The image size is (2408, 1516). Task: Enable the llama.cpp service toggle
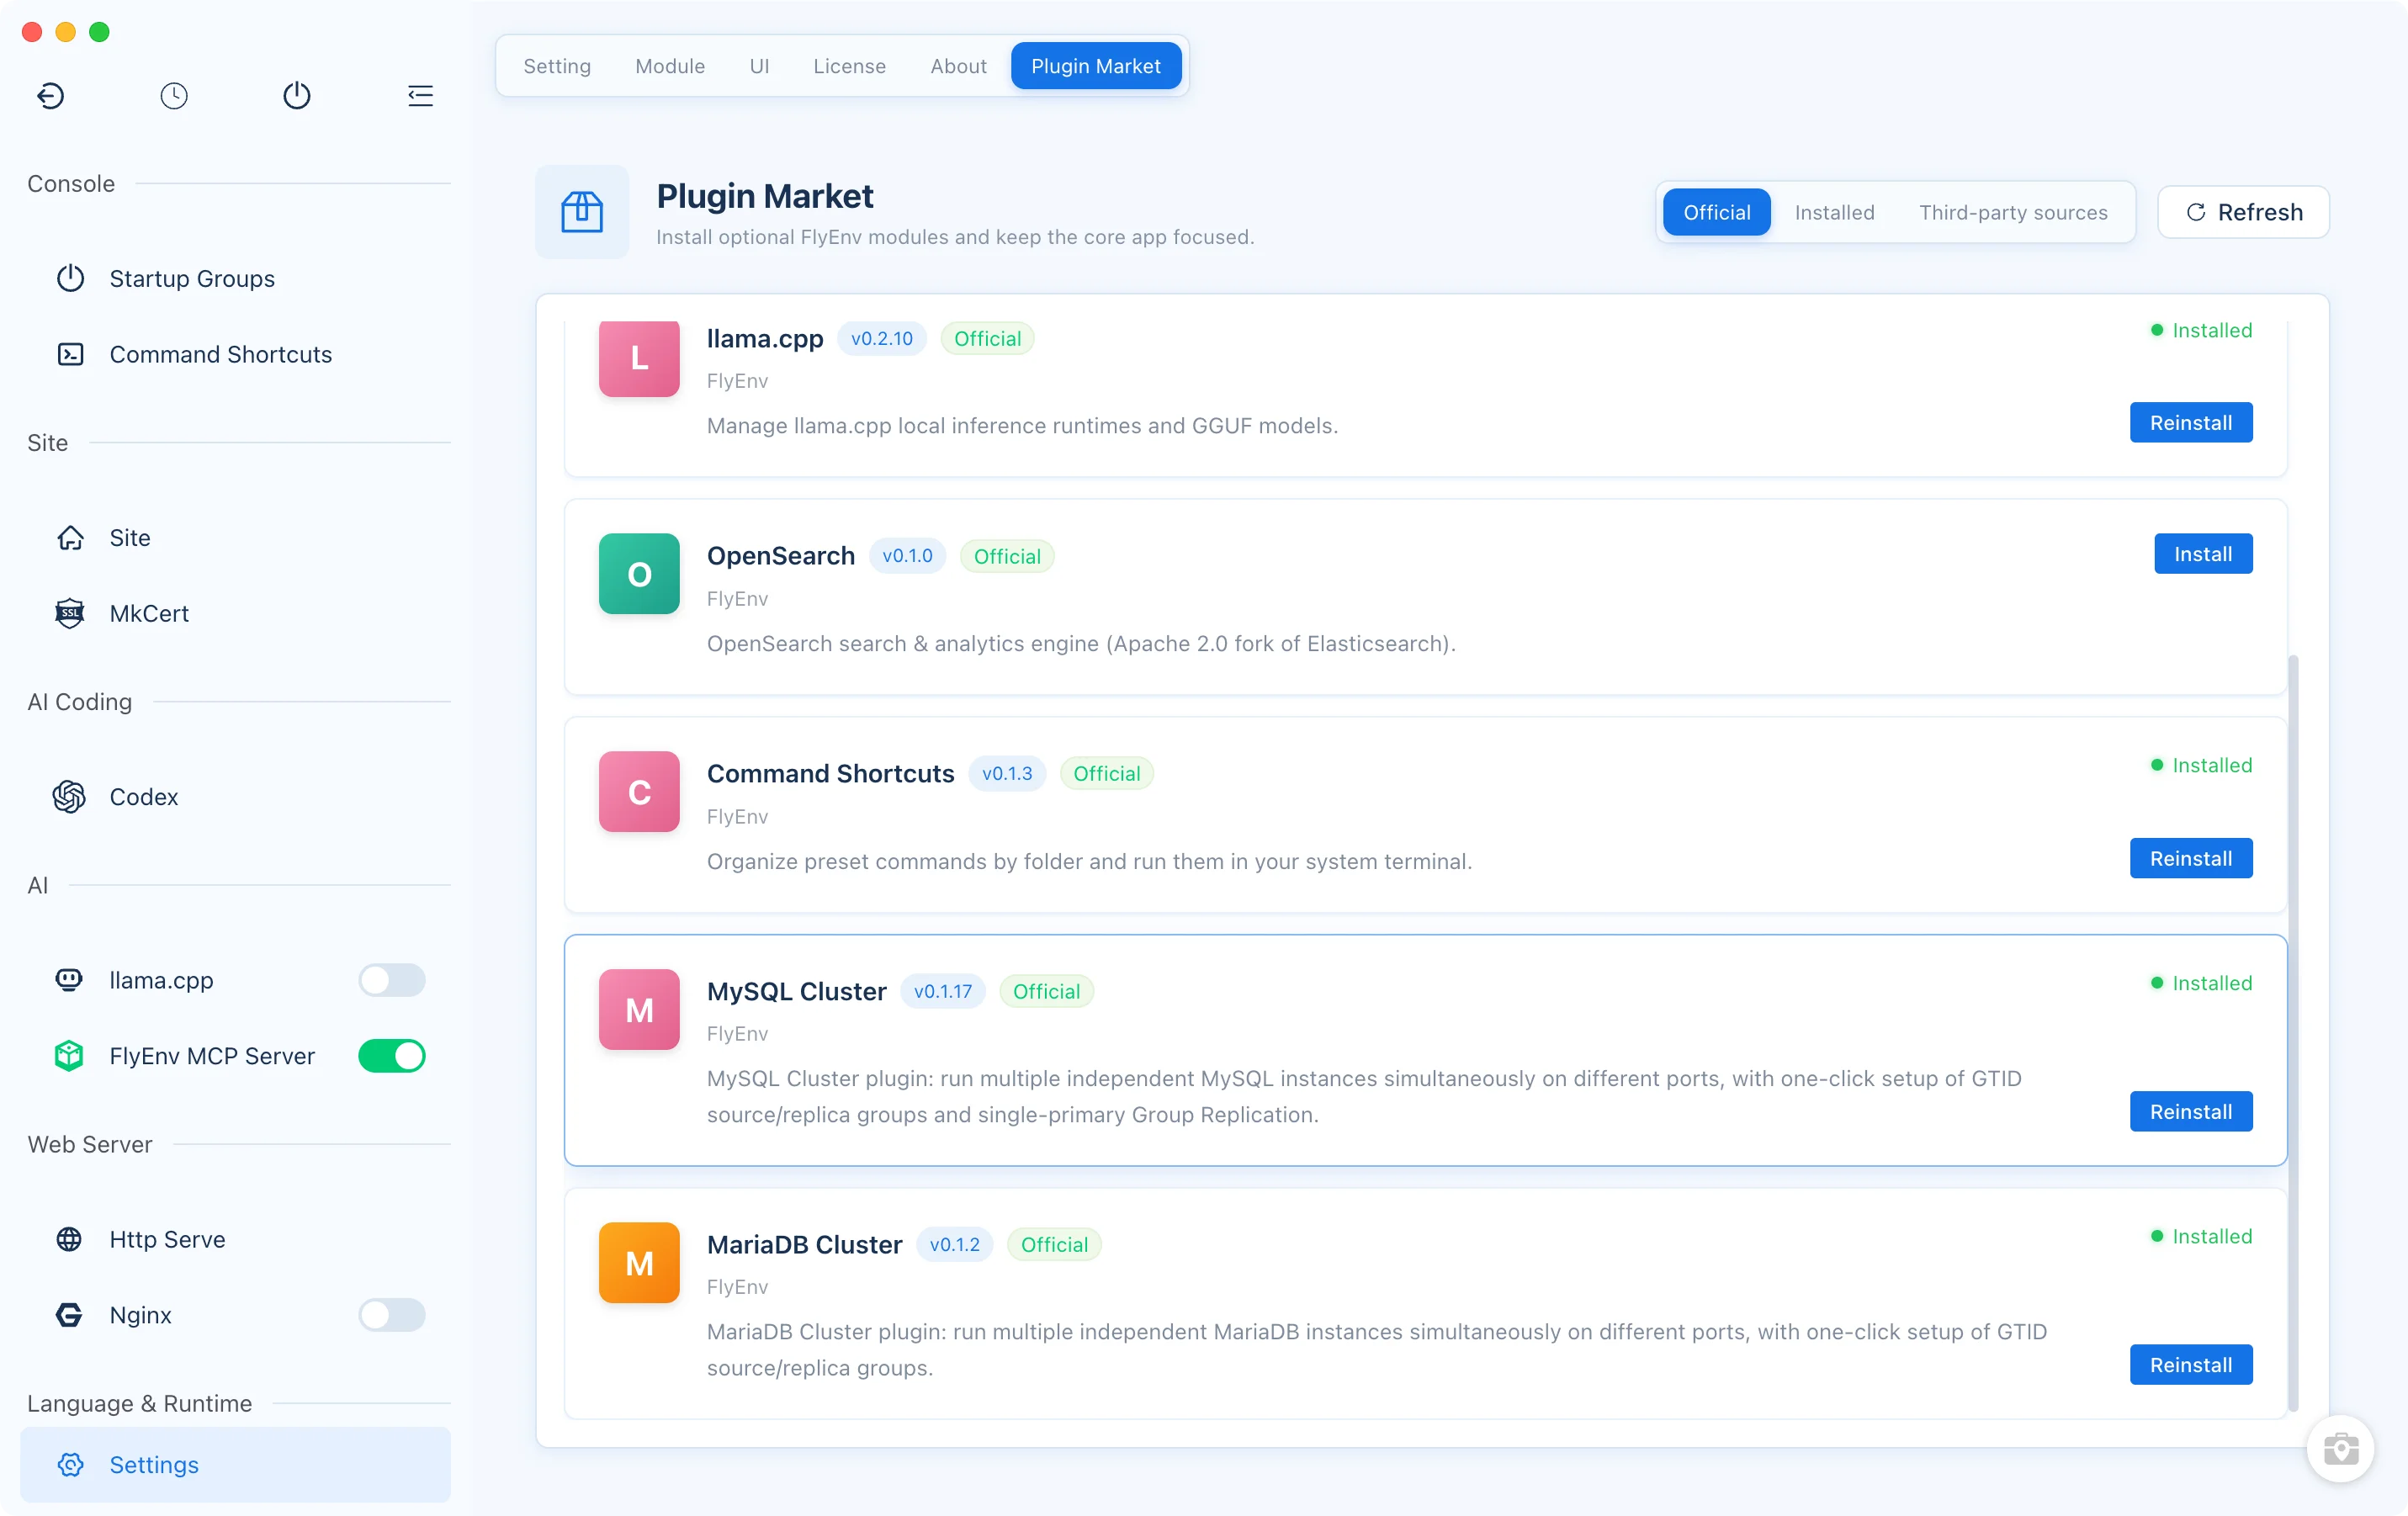click(392, 980)
